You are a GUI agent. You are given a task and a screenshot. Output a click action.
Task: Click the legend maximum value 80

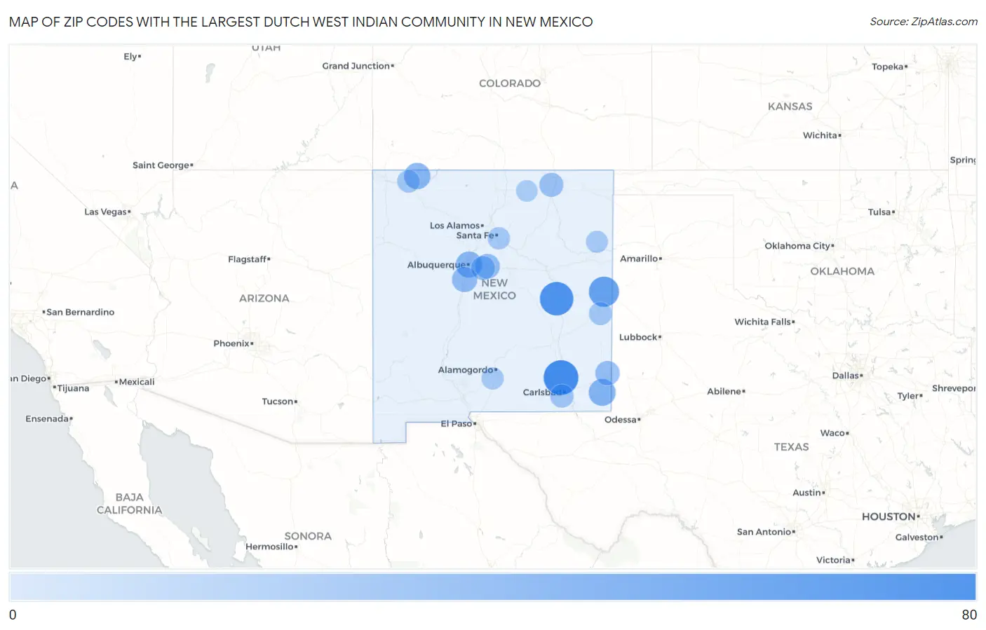coord(969,615)
